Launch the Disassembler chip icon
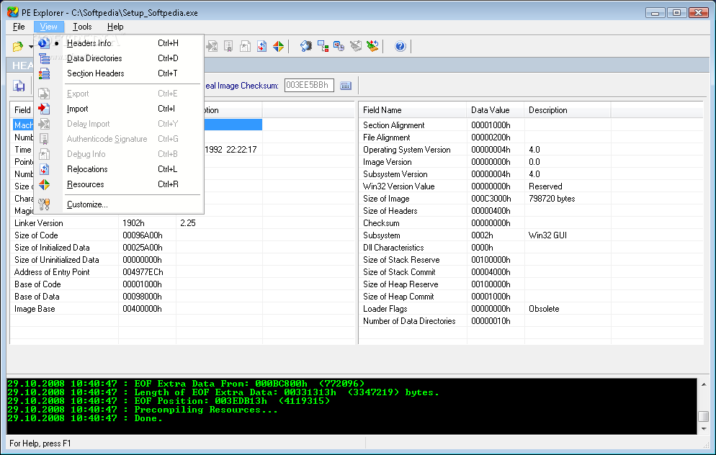716x455 pixels. [306, 46]
